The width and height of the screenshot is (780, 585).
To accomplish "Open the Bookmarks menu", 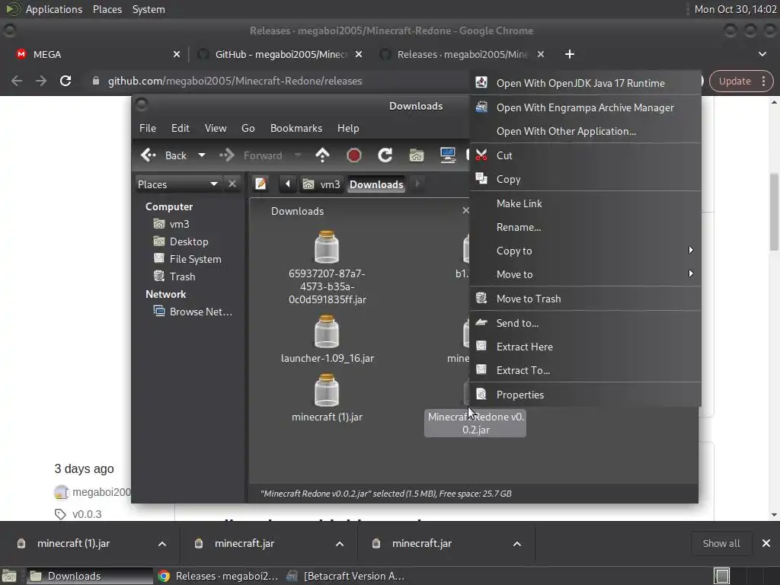I will pyautogui.click(x=296, y=128).
